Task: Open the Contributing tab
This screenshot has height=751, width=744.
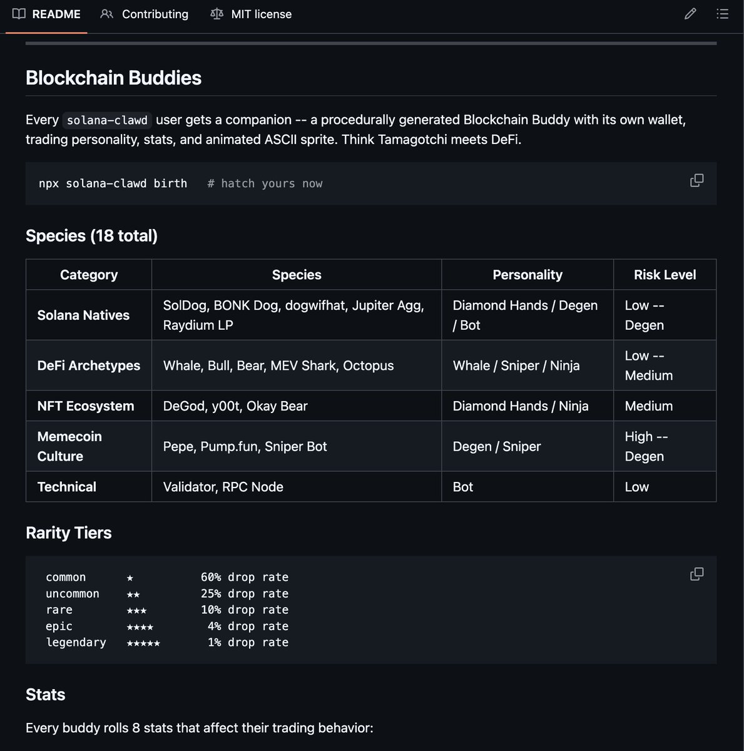Action: pos(155,14)
